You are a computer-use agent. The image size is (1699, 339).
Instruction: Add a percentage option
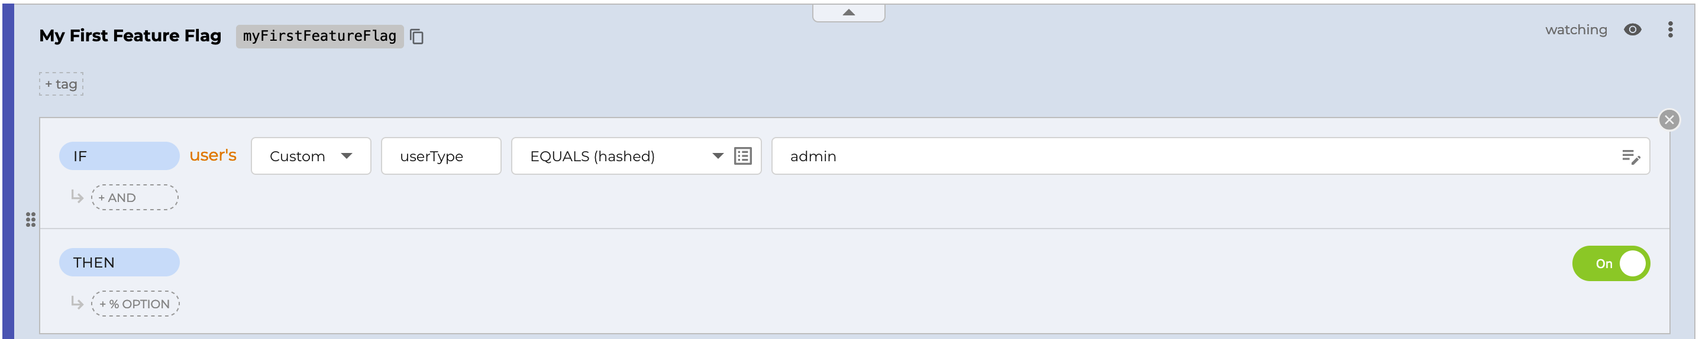point(135,304)
